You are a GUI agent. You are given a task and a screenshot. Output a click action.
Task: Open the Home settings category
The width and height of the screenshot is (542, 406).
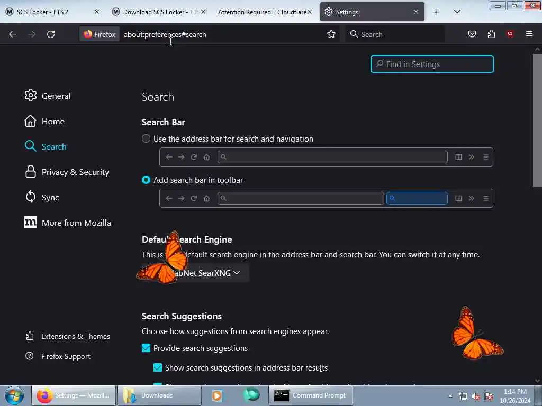(44, 121)
